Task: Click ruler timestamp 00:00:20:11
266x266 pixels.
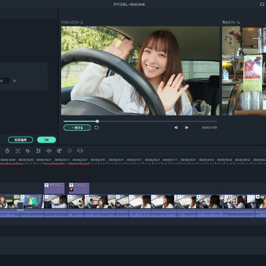Action: [x=62, y=160]
